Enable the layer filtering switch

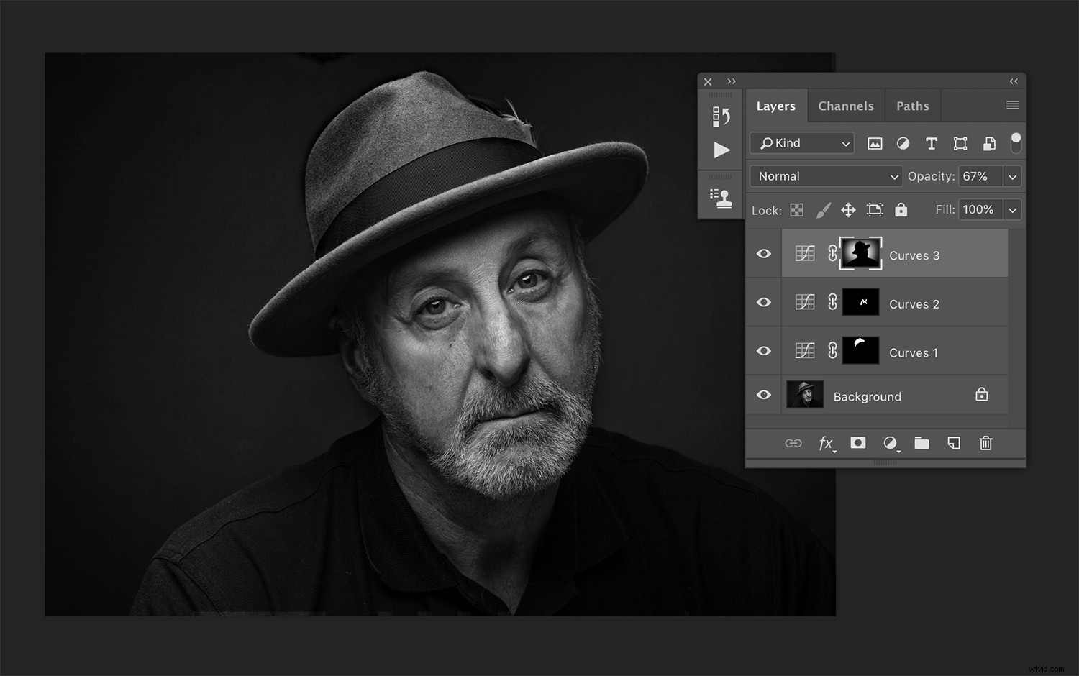tap(1016, 142)
